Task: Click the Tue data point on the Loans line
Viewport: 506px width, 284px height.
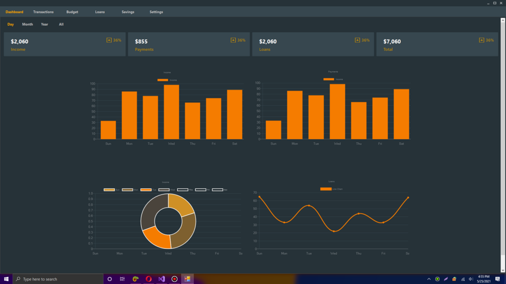Action: click(x=309, y=206)
